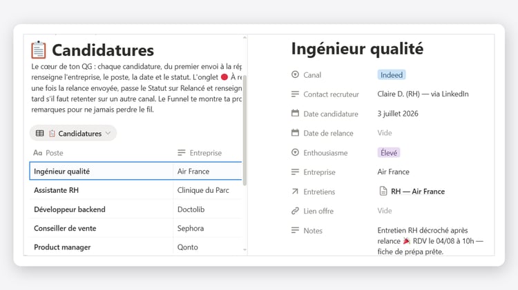Expand the Candidatures view dropdown chevron

click(x=108, y=133)
